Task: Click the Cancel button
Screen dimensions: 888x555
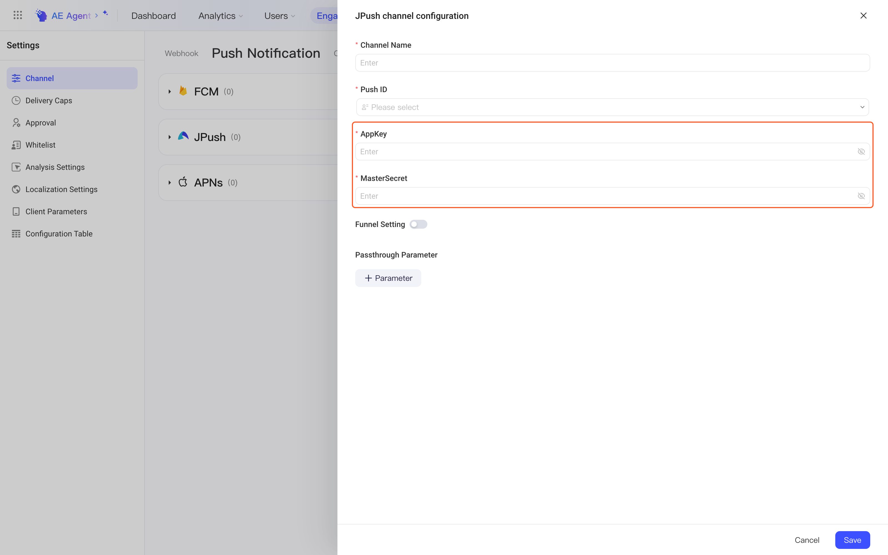Action: tap(806, 539)
